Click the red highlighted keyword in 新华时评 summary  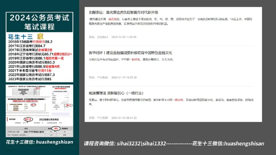136,60
